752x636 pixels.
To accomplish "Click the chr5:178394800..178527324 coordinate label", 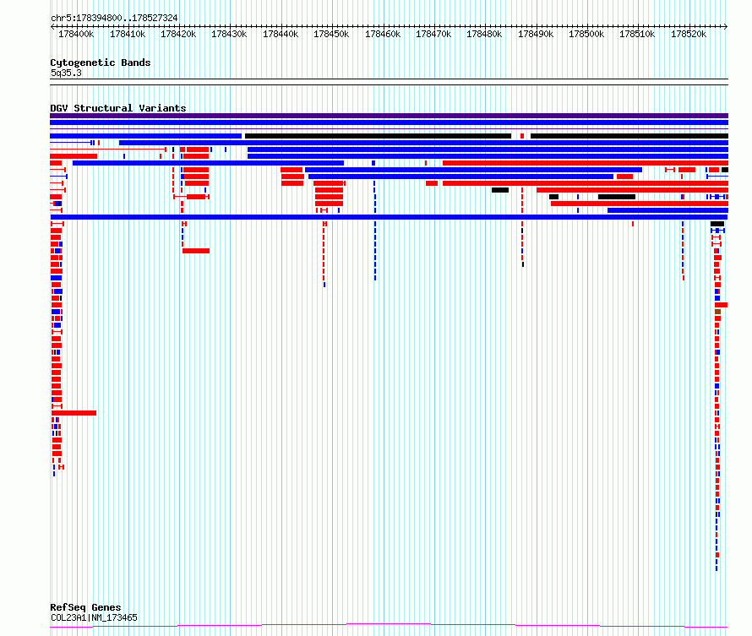I will [114, 18].
